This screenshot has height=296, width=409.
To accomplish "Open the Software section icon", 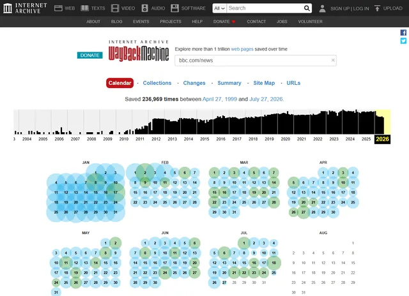I will (174, 8).
